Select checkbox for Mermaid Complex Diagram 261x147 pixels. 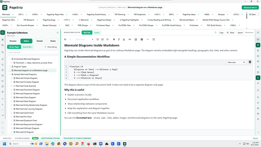point(12,82)
